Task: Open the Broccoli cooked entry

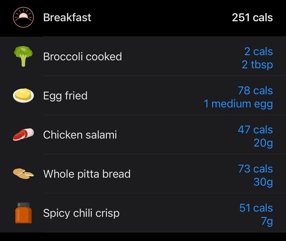Action: (x=82, y=57)
